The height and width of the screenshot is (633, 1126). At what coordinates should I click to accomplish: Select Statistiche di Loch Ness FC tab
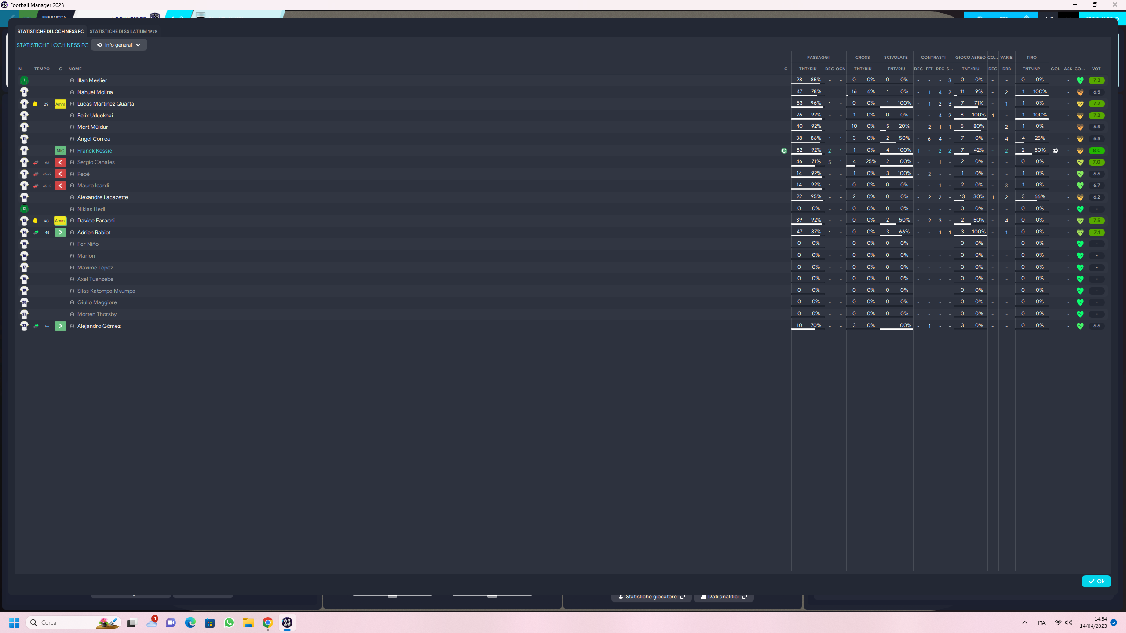click(x=51, y=32)
